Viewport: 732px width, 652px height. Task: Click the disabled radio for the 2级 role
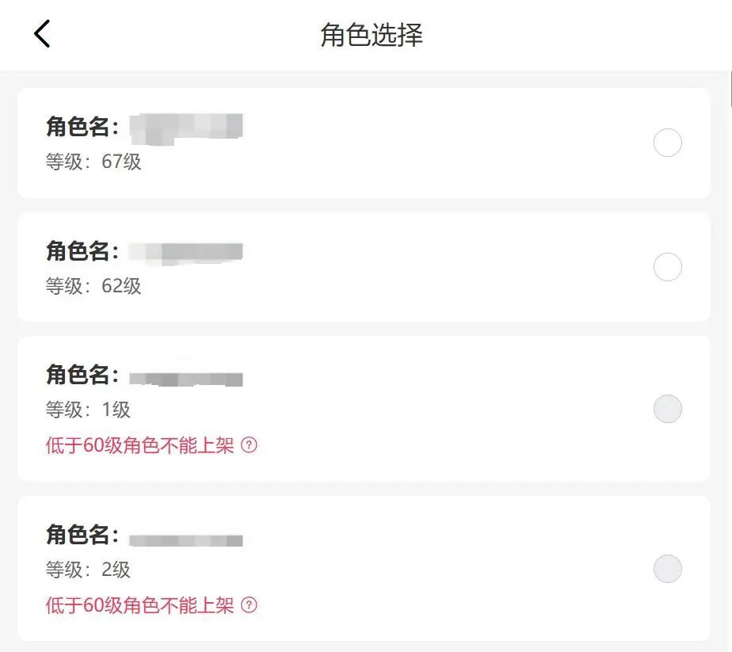click(x=667, y=569)
